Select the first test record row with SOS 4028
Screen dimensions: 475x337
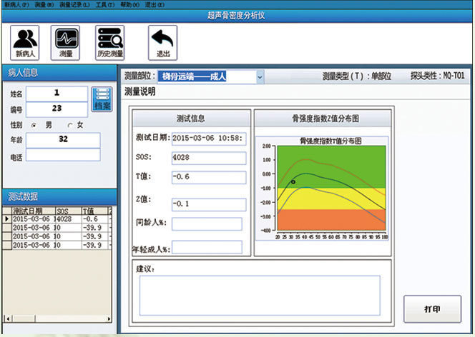click(57, 218)
